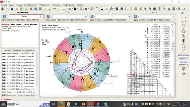This screenshot has height=107, width=190.
Task: Click the red paired-circles toolbar icon
Action: pos(145,9)
